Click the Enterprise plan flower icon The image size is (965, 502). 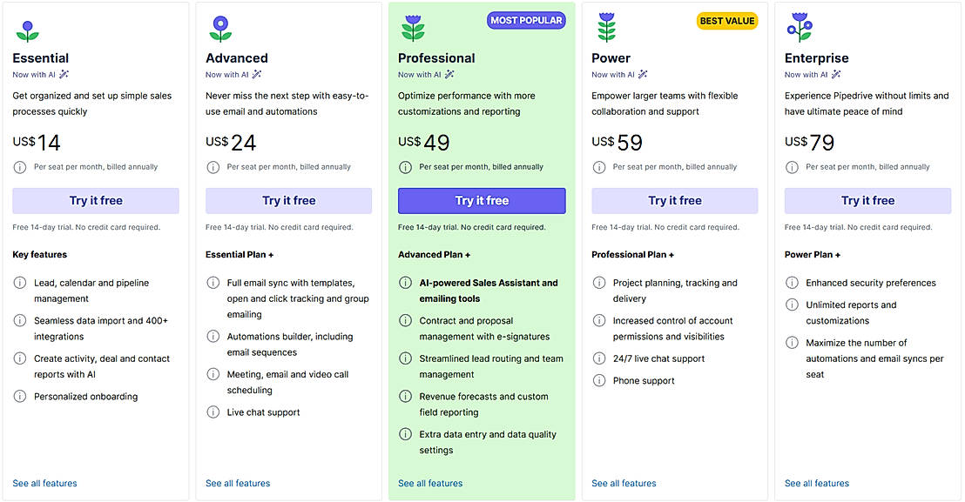pyautogui.click(x=800, y=28)
